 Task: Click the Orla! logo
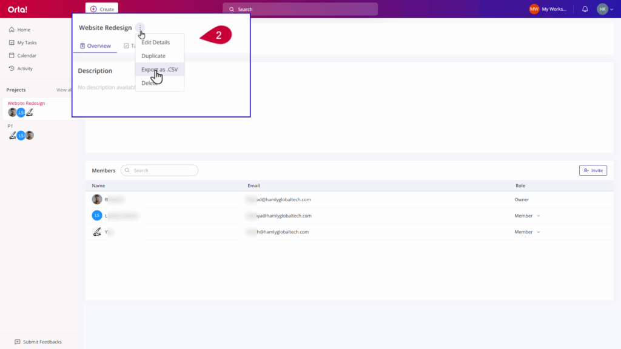pos(18,9)
